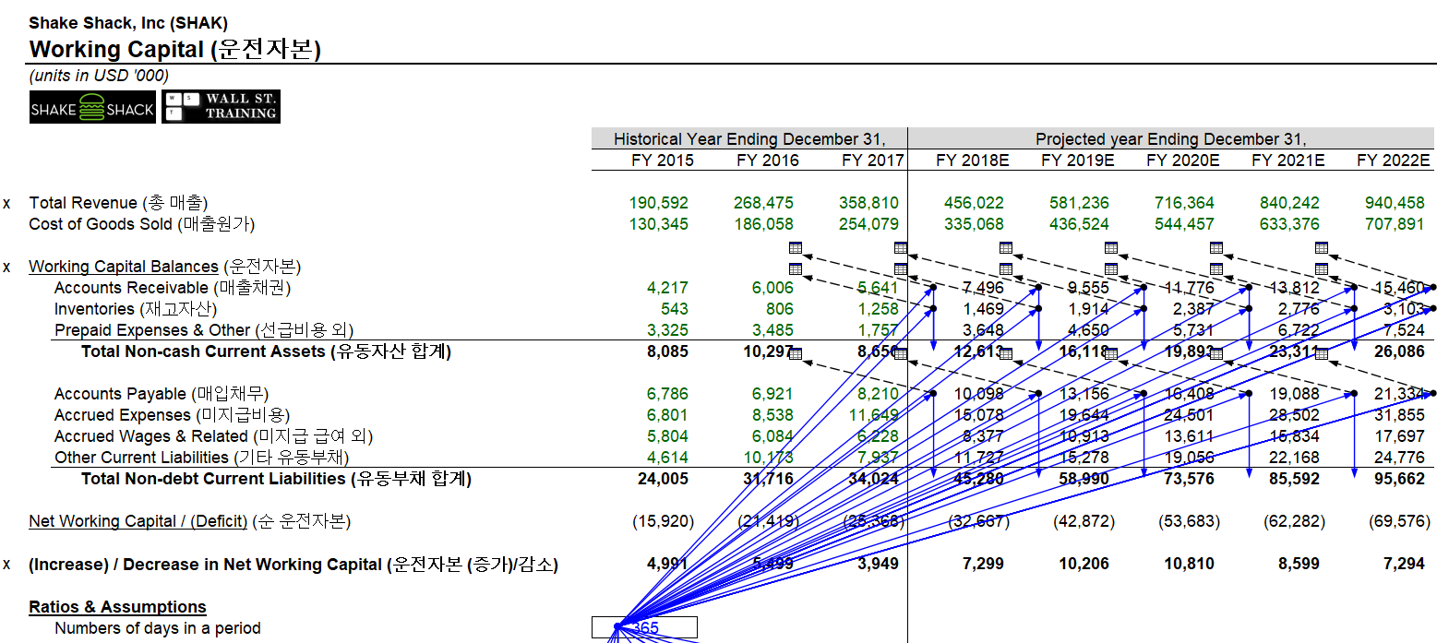1437x643 pixels.
Task: Select FY 2016 Accrued Expenses value 8,538
Action: click(x=772, y=415)
